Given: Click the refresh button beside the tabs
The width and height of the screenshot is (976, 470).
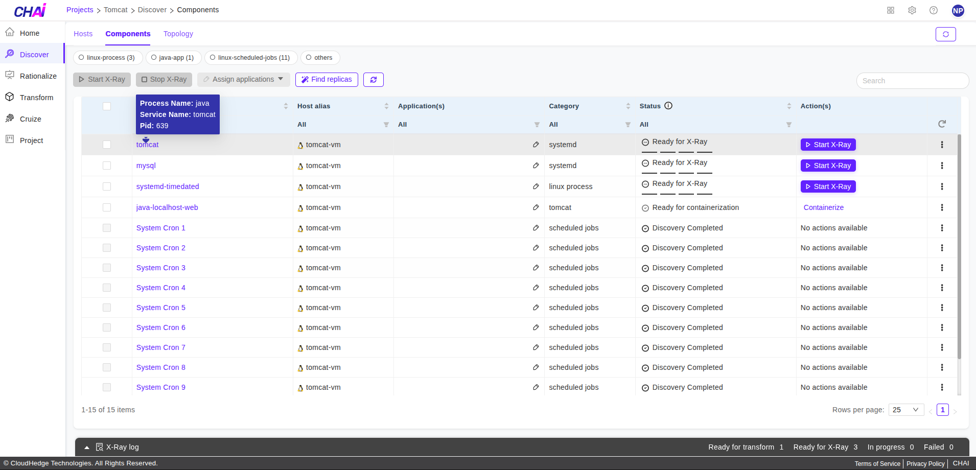Looking at the screenshot, I should (x=946, y=34).
